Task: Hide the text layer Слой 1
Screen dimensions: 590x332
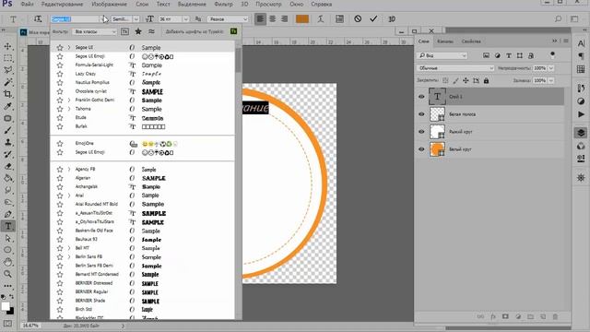Action: (421, 96)
